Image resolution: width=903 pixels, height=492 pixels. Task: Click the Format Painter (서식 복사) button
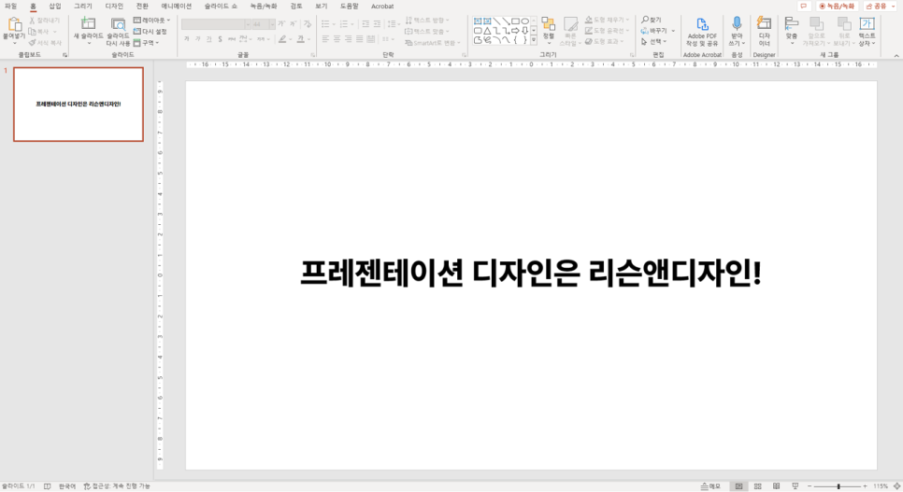[x=45, y=43]
